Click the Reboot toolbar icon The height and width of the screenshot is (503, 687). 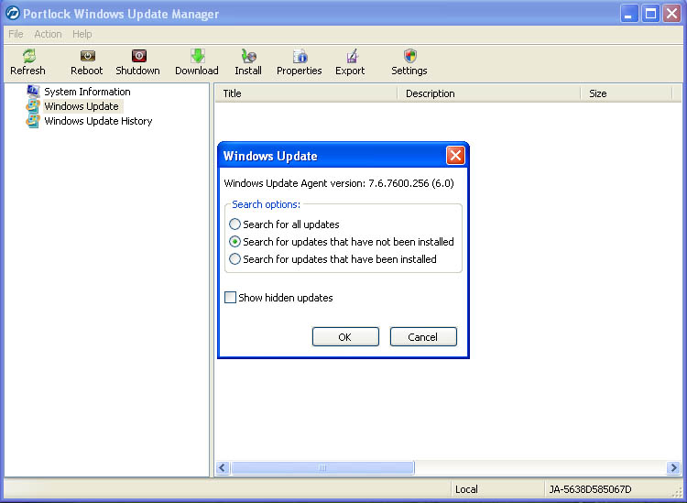coord(88,56)
